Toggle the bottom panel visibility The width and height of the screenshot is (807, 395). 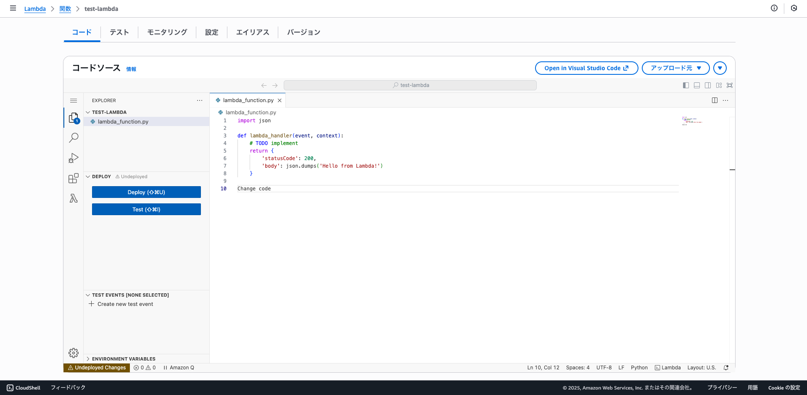tap(697, 85)
